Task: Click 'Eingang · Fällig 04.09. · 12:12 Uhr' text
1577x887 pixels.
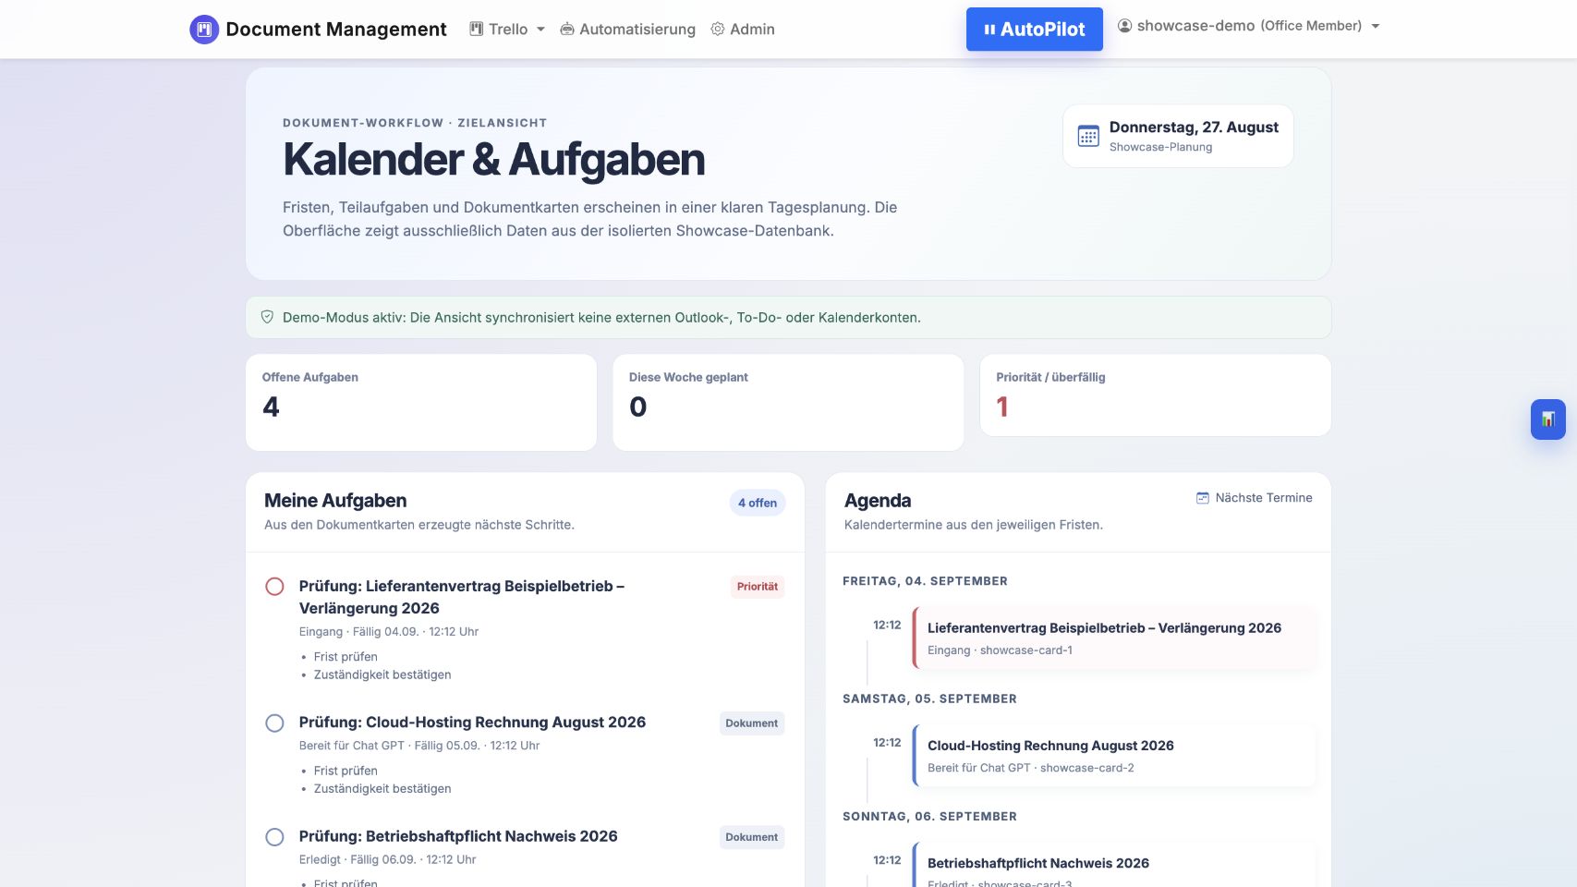Action: click(x=389, y=632)
